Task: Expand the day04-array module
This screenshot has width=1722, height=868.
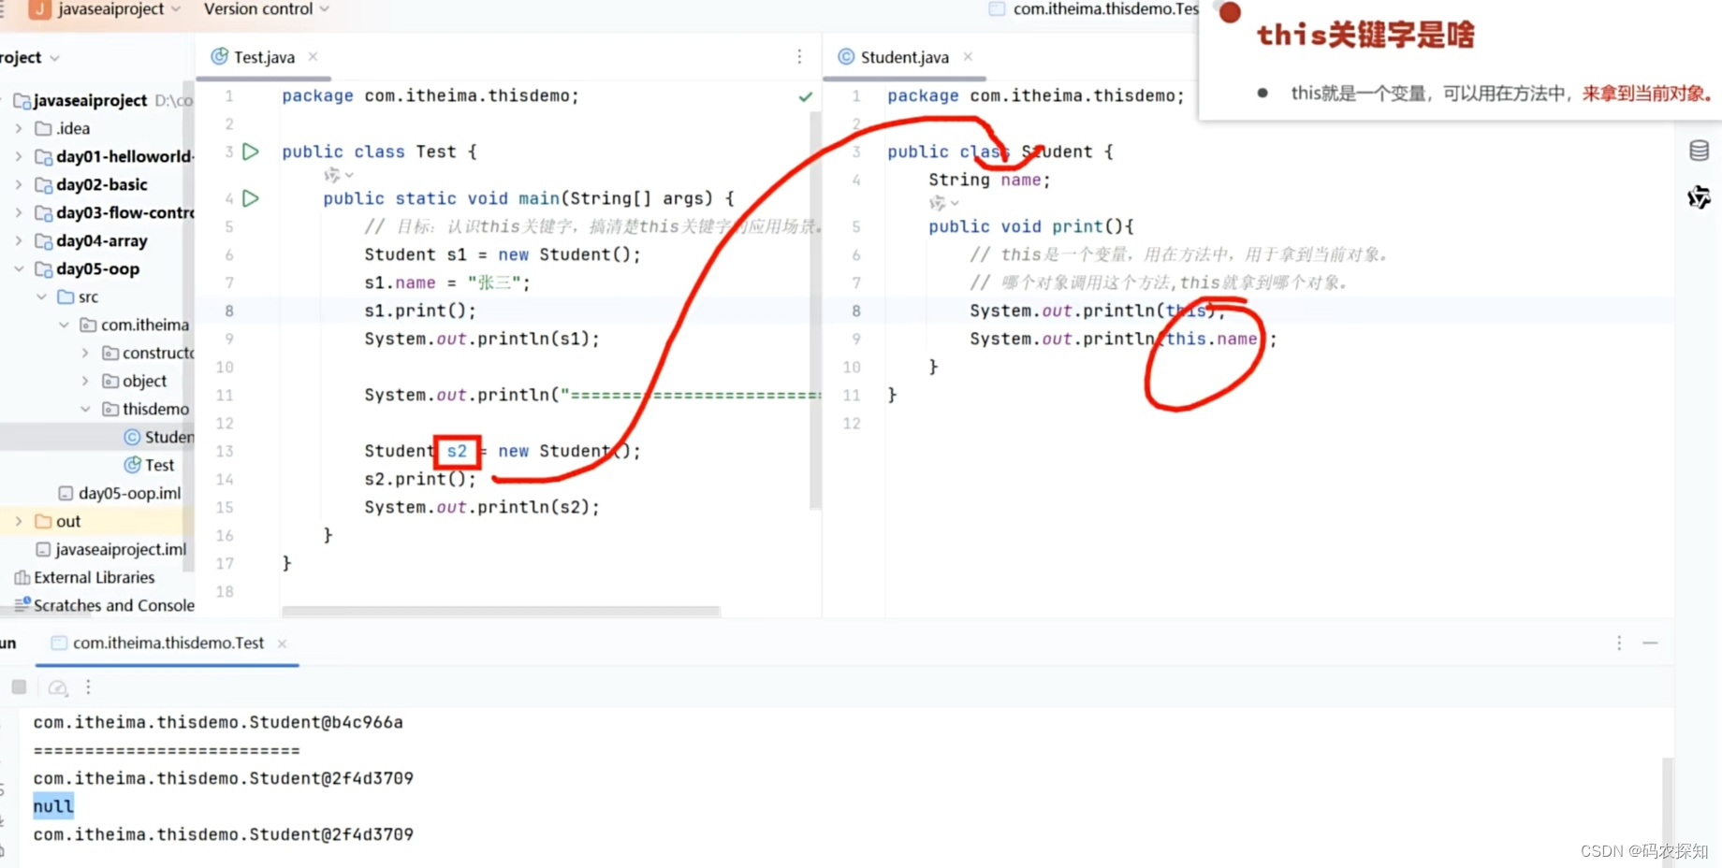Action: (19, 240)
